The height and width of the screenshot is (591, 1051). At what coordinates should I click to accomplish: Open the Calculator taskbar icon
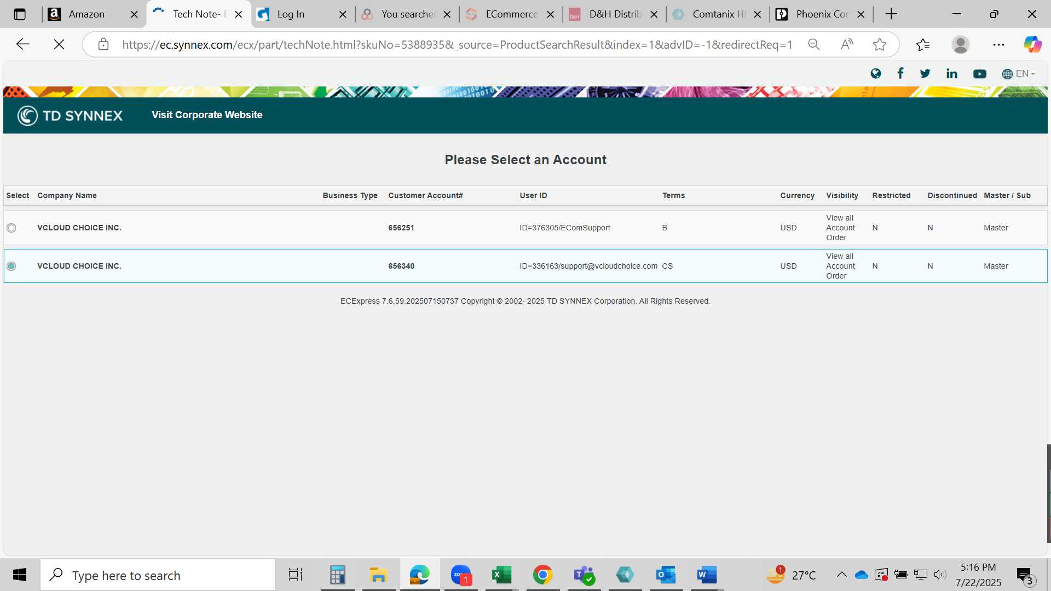(337, 575)
